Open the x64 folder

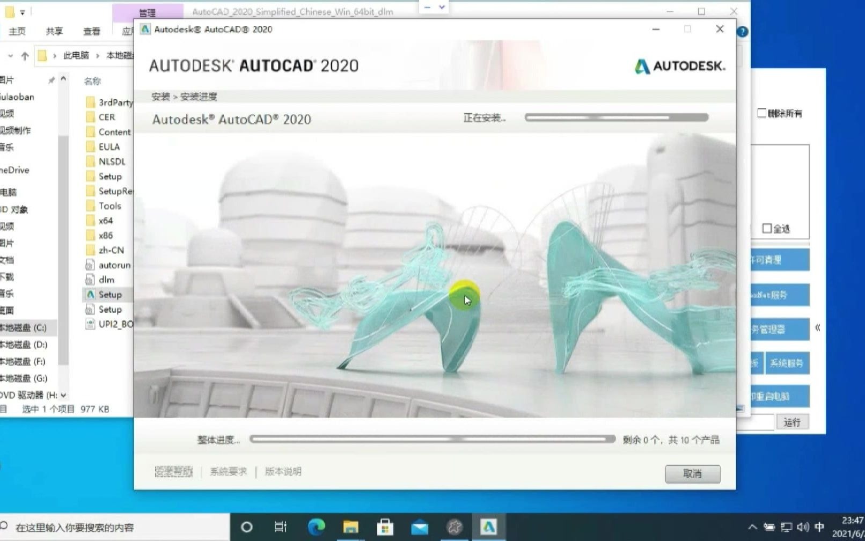click(100, 220)
